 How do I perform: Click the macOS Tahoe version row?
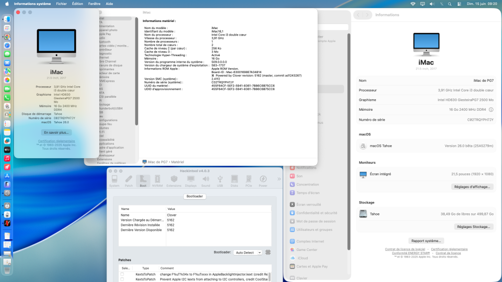pos(426,146)
